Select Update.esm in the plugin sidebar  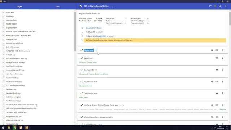point(10,16)
